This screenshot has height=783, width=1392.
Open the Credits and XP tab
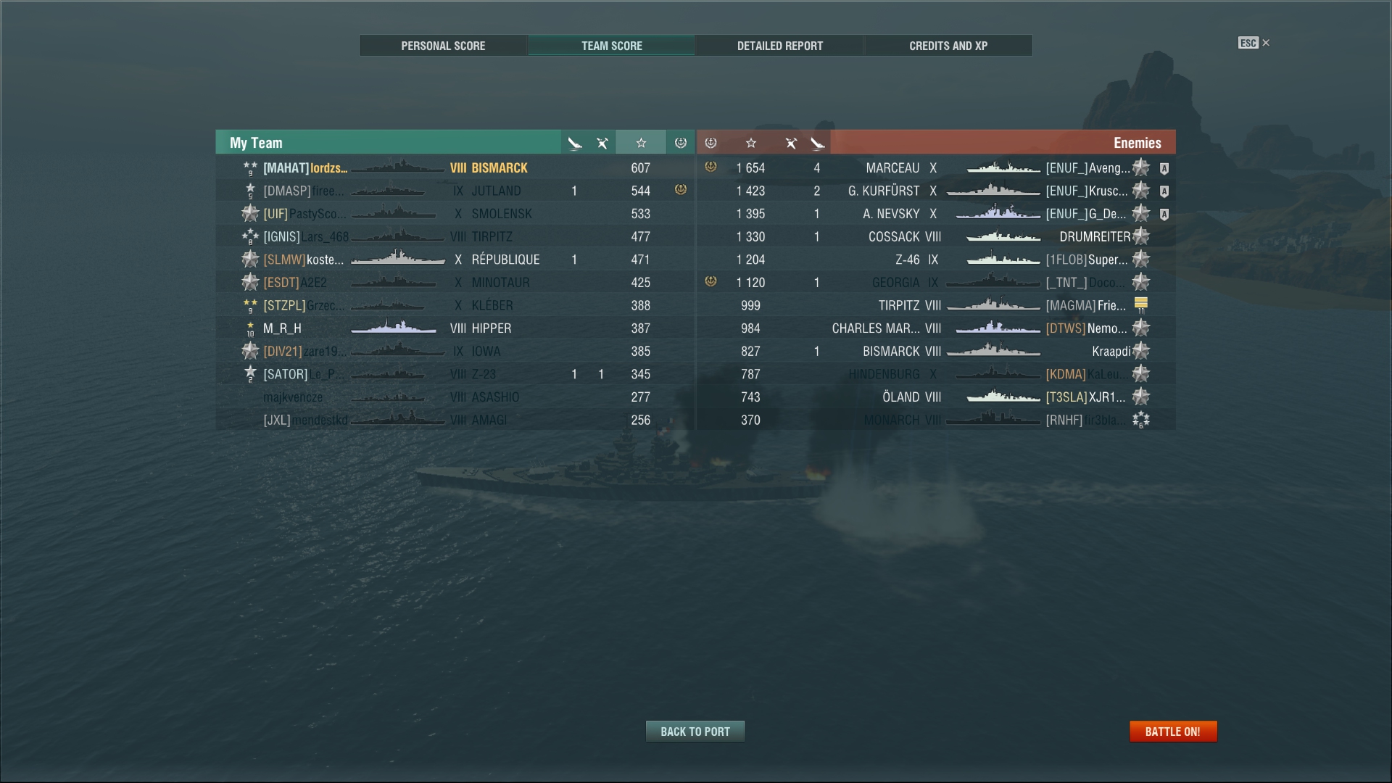pyautogui.click(x=948, y=46)
